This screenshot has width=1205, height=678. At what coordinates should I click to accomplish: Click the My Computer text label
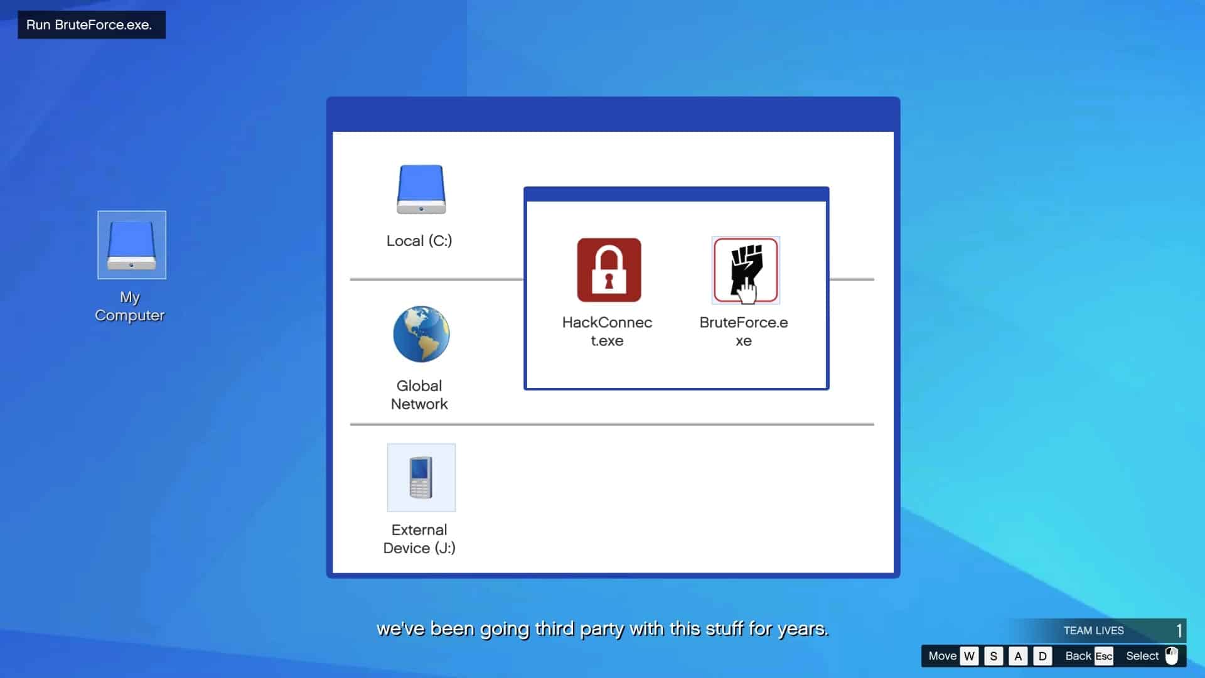pyautogui.click(x=130, y=306)
